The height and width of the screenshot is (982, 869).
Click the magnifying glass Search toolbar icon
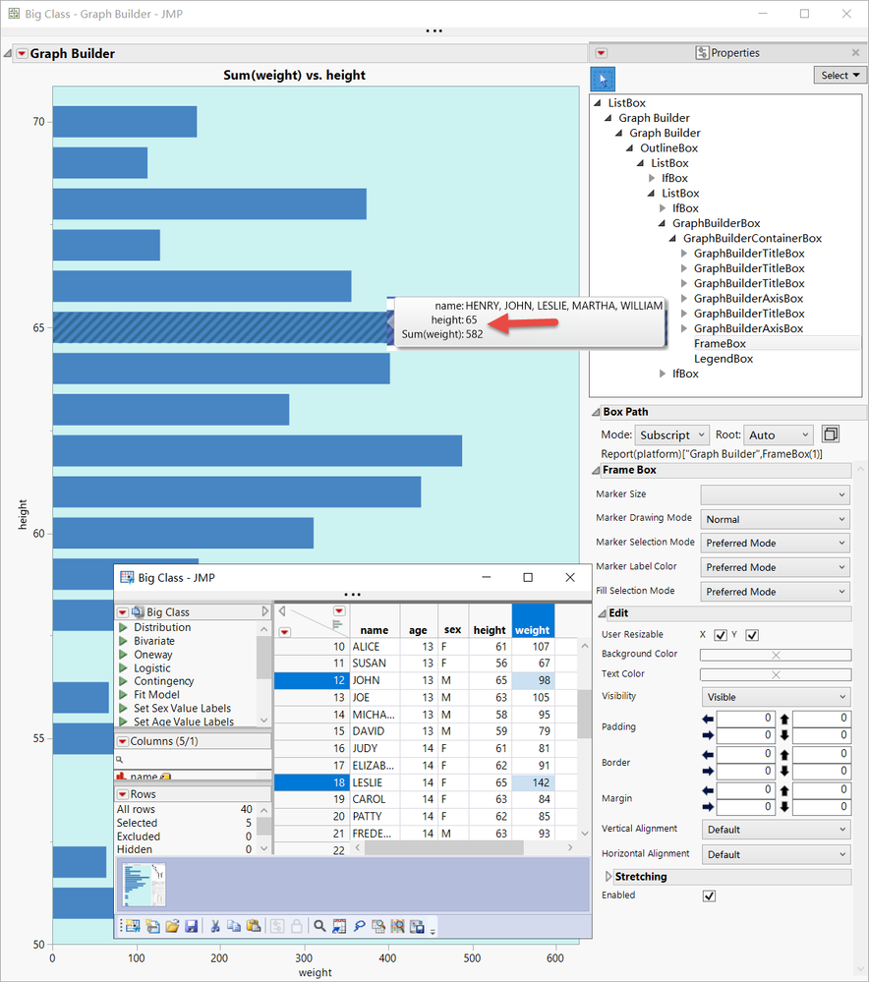coord(319,926)
